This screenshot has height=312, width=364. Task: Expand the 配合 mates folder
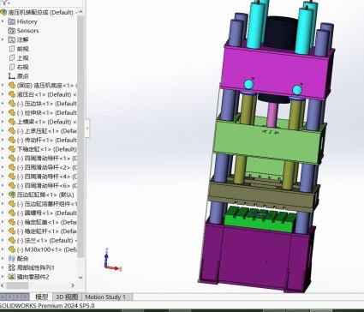[x=3, y=259]
